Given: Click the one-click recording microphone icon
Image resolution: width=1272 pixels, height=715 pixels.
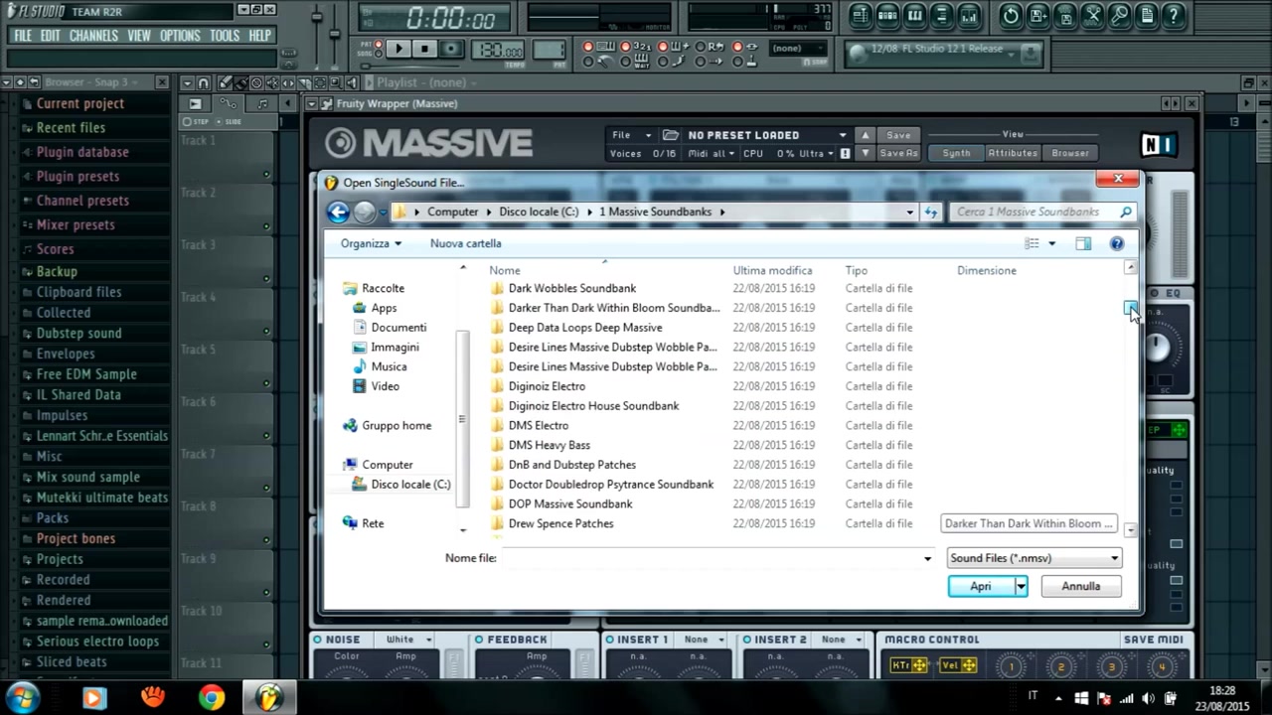Looking at the screenshot, I should pos(1120,15).
